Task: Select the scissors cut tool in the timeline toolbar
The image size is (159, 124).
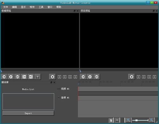Action: point(117,121)
